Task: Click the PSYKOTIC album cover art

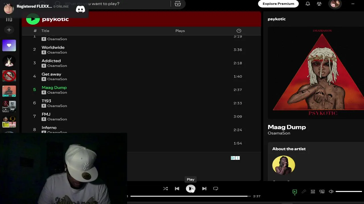Action: click(x=316, y=73)
